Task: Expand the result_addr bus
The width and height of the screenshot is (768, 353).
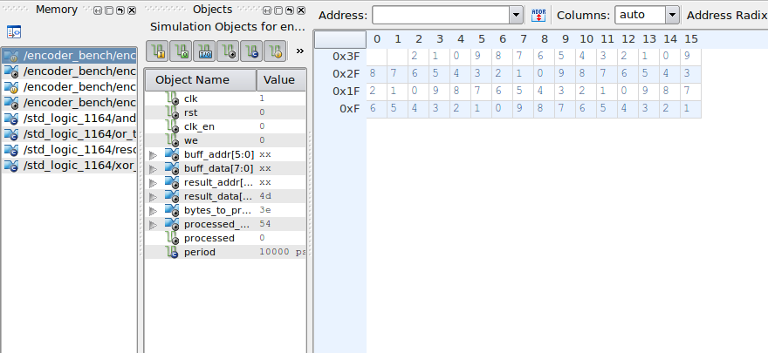Action: tap(154, 183)
